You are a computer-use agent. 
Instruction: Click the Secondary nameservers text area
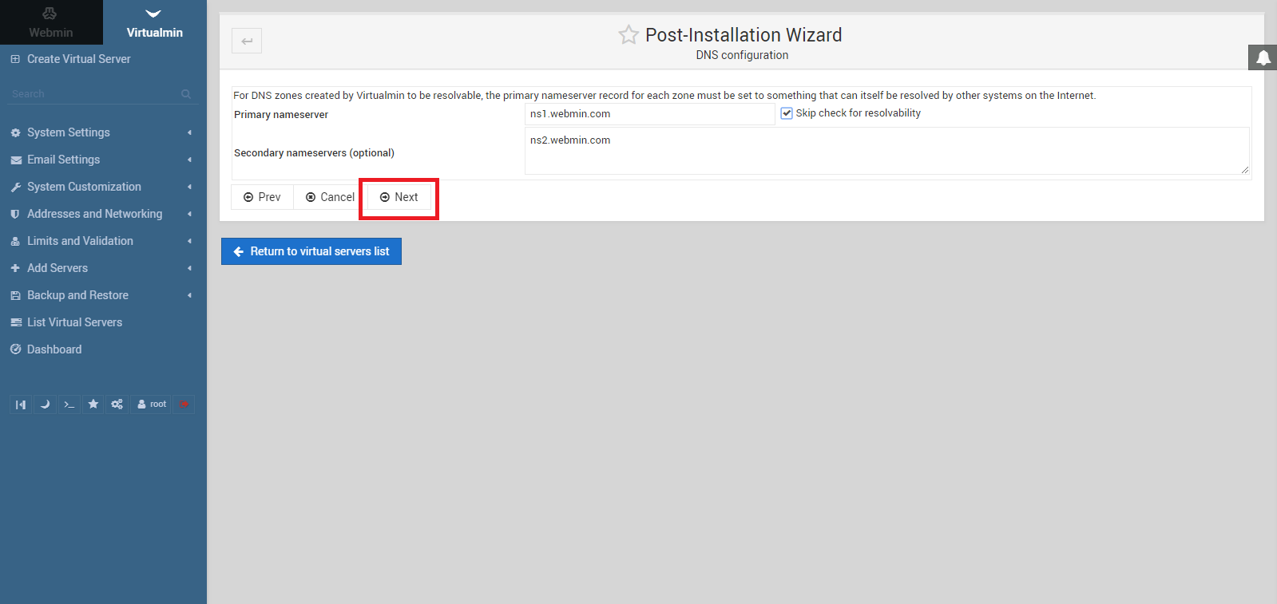[886, 151]
